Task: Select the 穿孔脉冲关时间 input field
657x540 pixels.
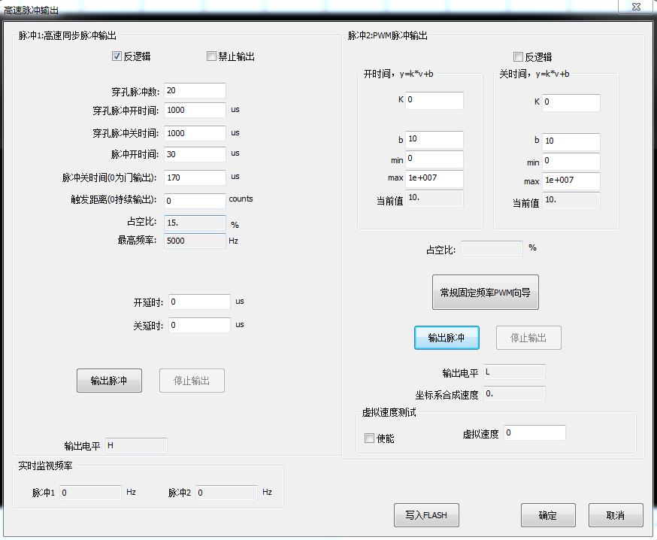Action: coord(195,133)
